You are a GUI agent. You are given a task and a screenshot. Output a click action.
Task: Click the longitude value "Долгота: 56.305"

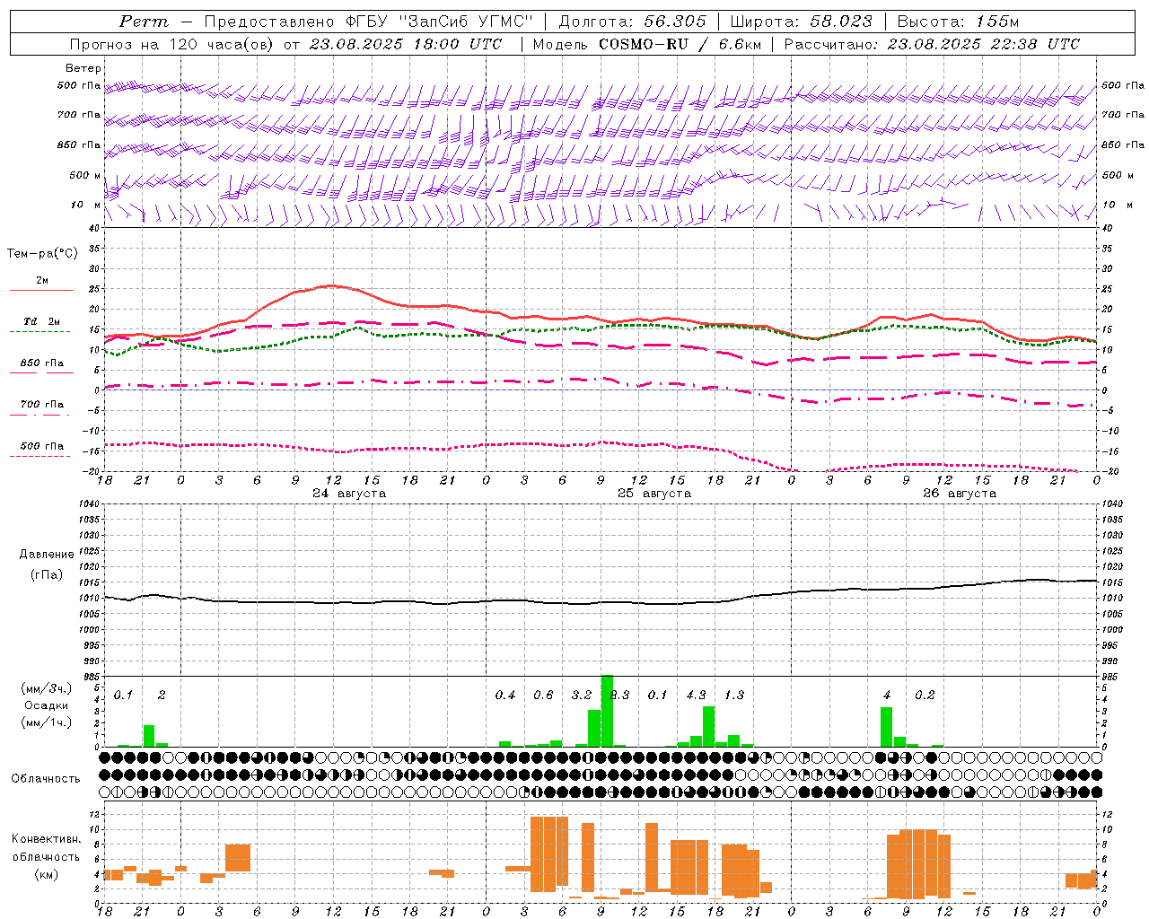click(633, 22)
